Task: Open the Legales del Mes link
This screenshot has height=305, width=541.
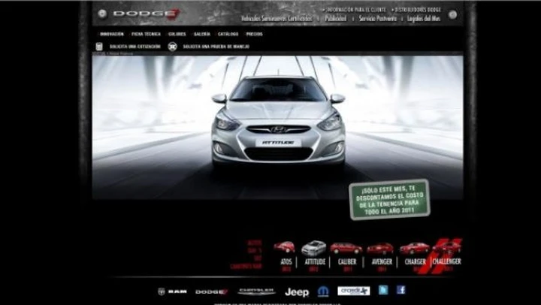Action: (424, 19)
